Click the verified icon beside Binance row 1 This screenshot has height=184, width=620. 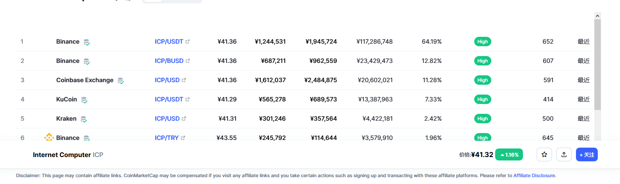click(x=86, y=42)
